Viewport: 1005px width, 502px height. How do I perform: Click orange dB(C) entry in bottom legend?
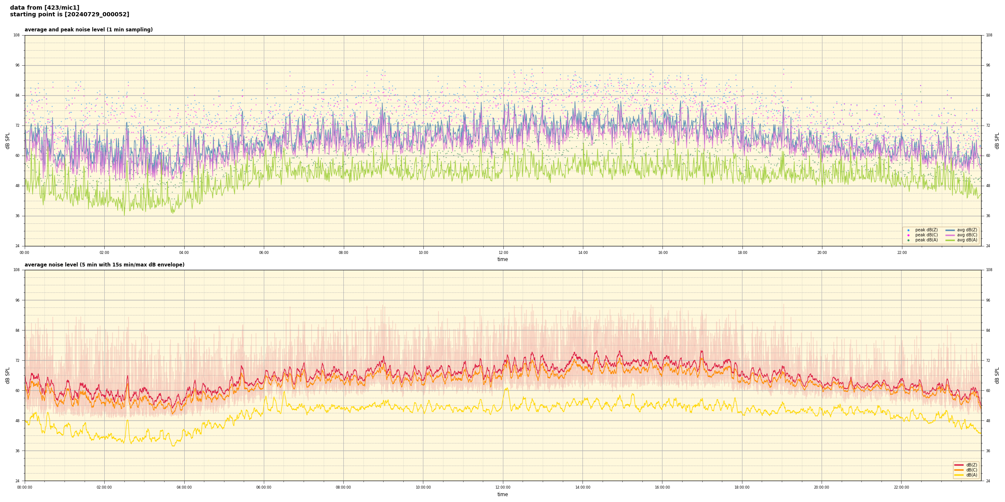click(959, 470)
